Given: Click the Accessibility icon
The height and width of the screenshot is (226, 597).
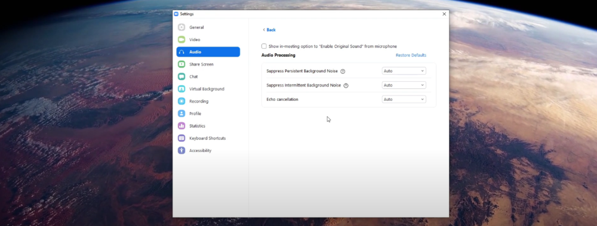Looking at the screenshot, I should 181,150.
